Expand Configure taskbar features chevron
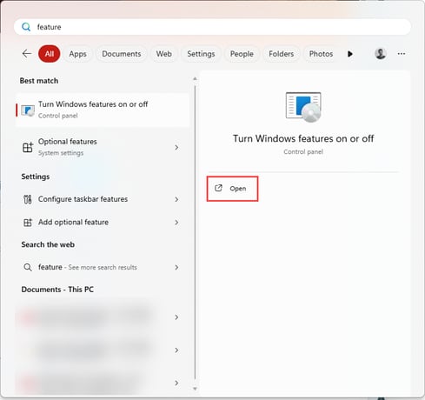 tap(176, 199)
